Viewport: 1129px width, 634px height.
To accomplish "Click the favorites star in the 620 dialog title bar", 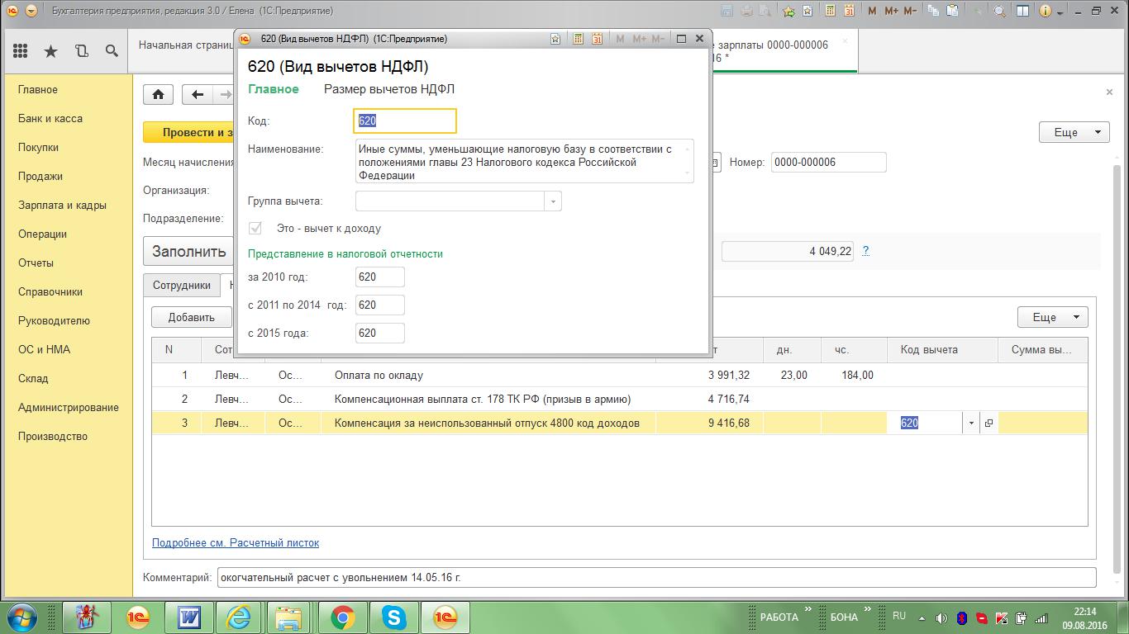I will (x=555, y=39).
